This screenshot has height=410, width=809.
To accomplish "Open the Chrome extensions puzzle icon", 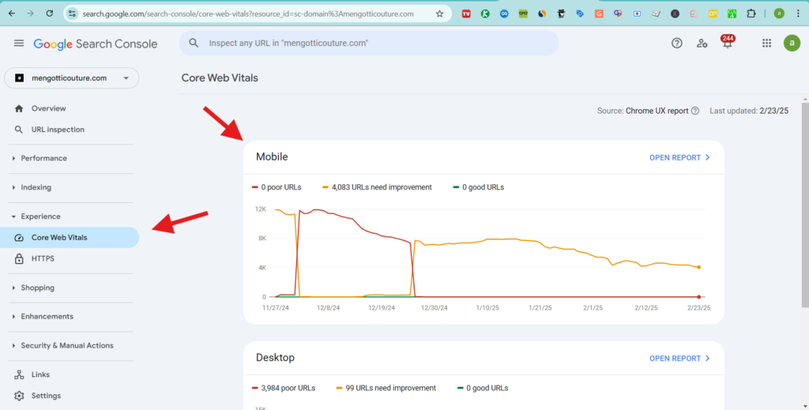I will (x=751, y=14).
